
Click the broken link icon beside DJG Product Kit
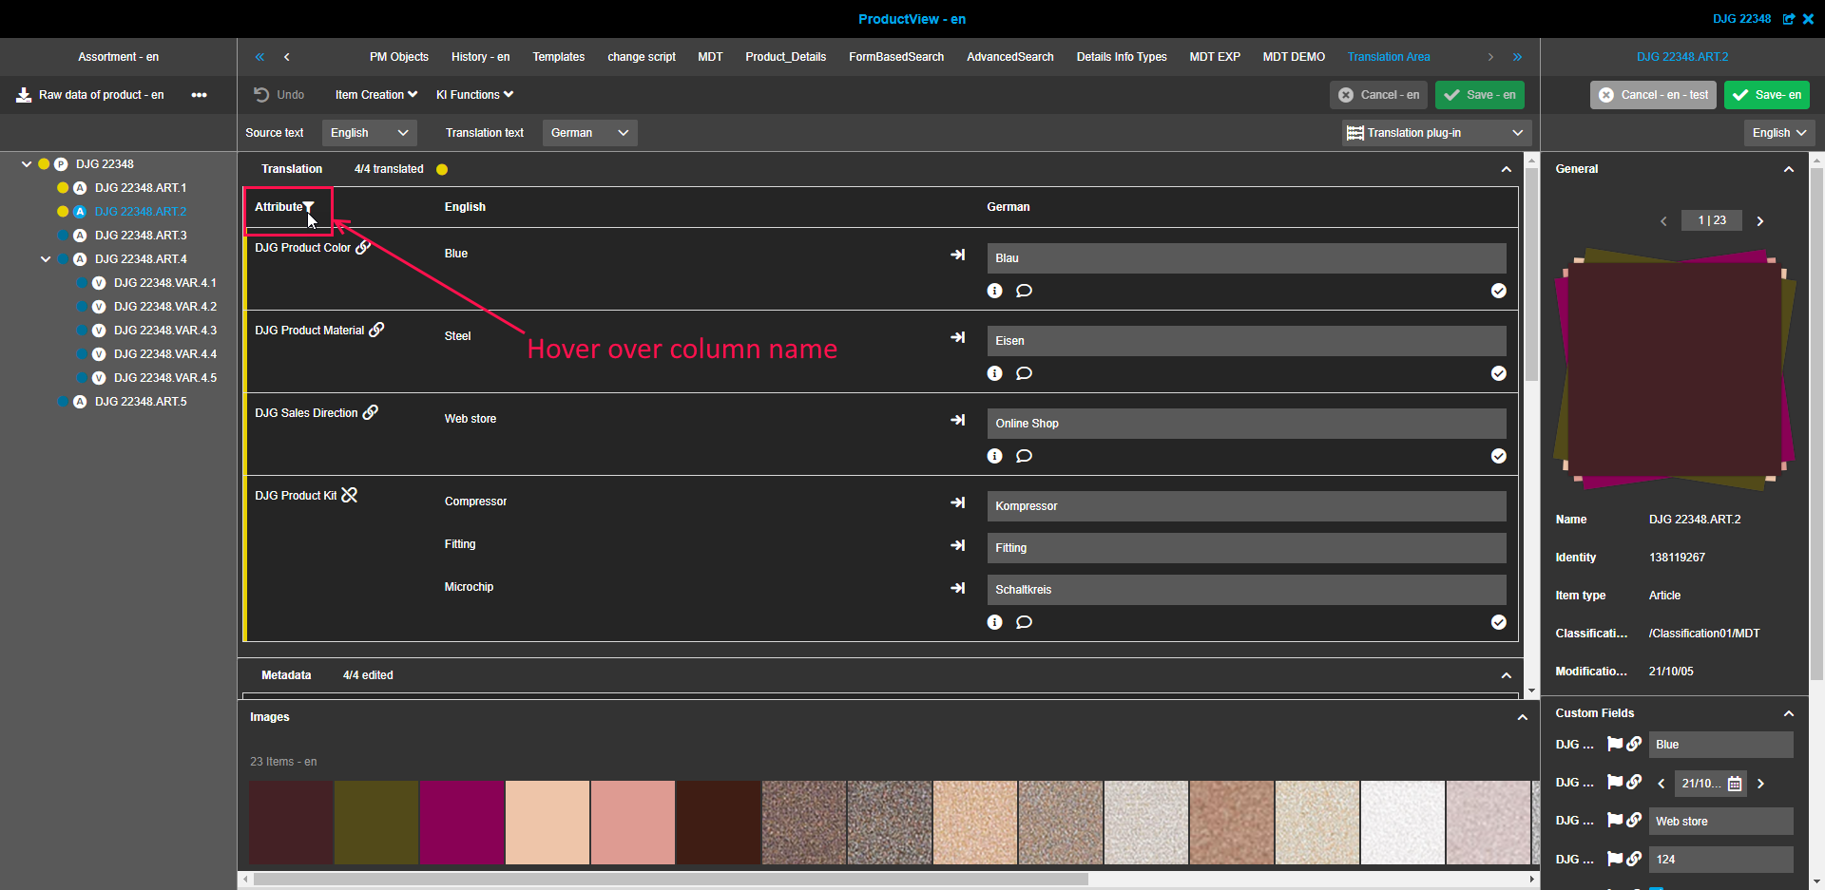[x=350, y=495]
